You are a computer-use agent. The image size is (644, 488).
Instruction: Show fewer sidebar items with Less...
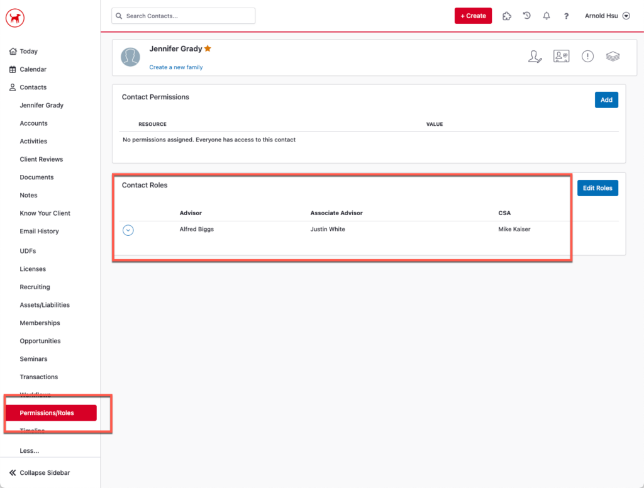click(29, 451)
